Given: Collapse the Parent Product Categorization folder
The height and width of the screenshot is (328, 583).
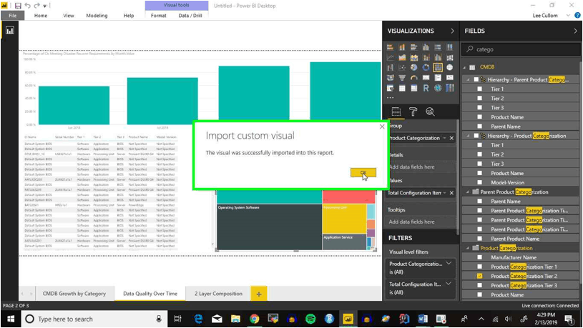Looking at the screenshot, I should (468, 192).
